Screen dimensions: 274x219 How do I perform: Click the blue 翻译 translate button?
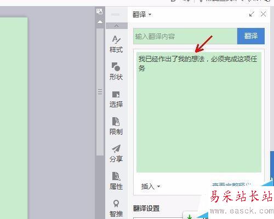251,36
